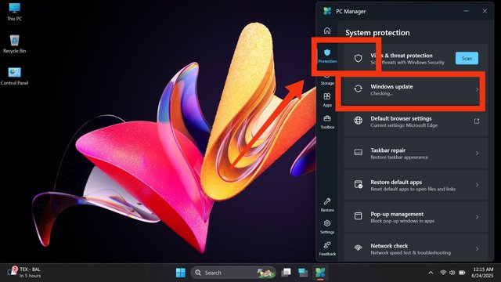Open the Storage section in sidebar

(327, 79)
